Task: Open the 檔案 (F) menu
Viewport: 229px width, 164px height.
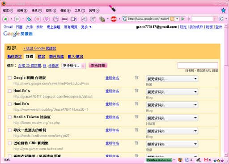Action: (8, 10)
